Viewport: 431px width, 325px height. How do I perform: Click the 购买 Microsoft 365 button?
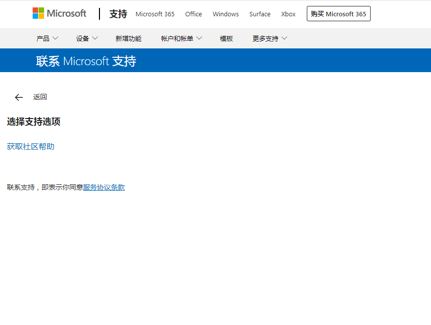(338, 14)
